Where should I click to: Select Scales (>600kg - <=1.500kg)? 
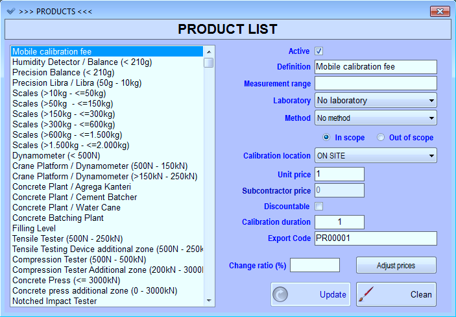point(107,135)
